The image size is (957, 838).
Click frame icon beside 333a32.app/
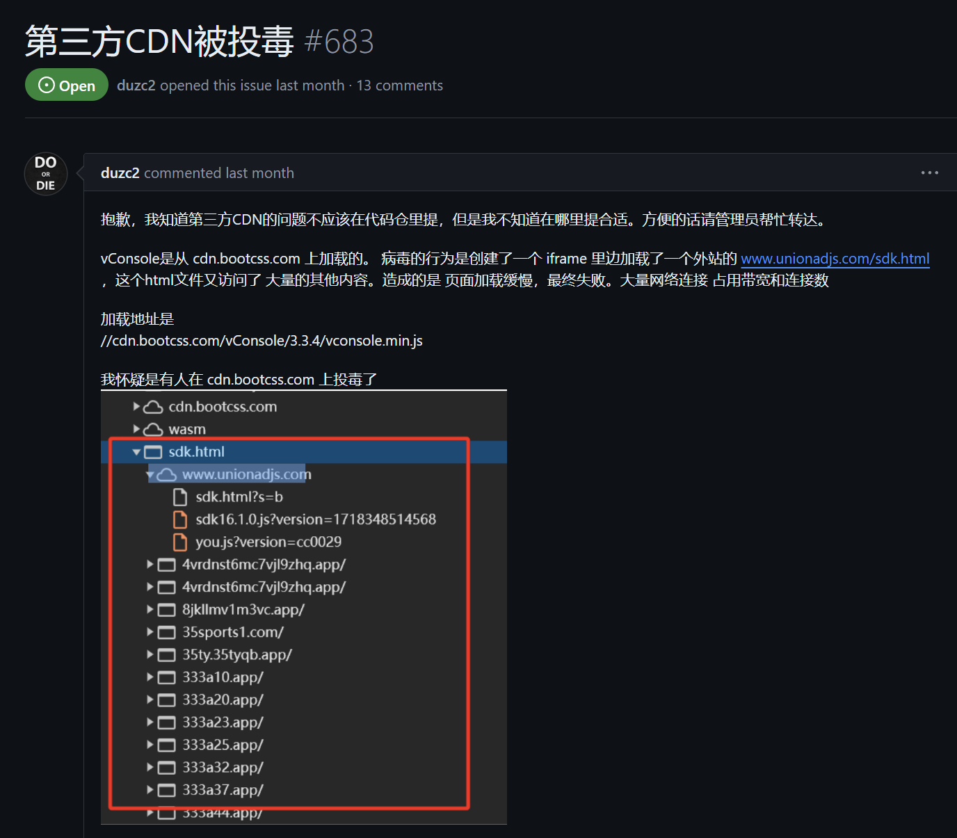(166, 768)
